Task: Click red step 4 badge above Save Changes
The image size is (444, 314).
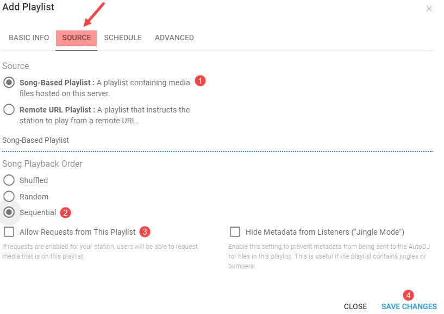Action: click(408, 296)
